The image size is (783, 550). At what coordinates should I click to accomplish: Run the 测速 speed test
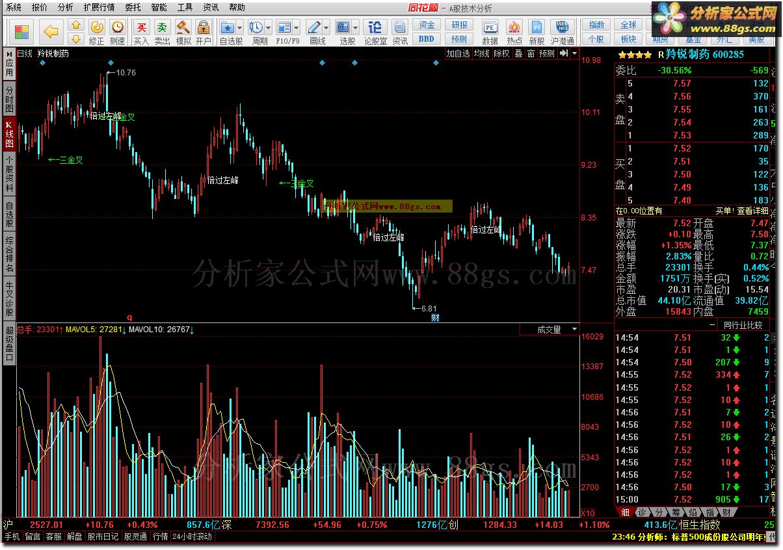(117, 32)
